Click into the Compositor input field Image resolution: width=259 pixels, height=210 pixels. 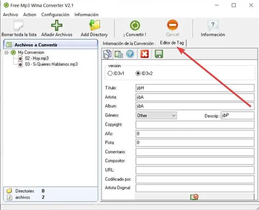tap(195, 161)
